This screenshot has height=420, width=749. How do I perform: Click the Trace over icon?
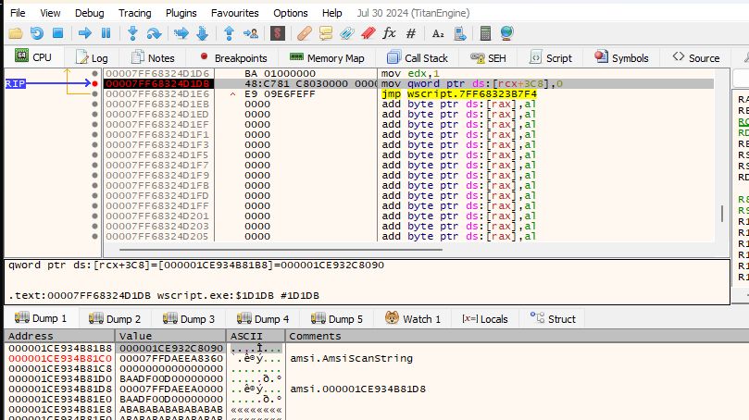(203, 33)
